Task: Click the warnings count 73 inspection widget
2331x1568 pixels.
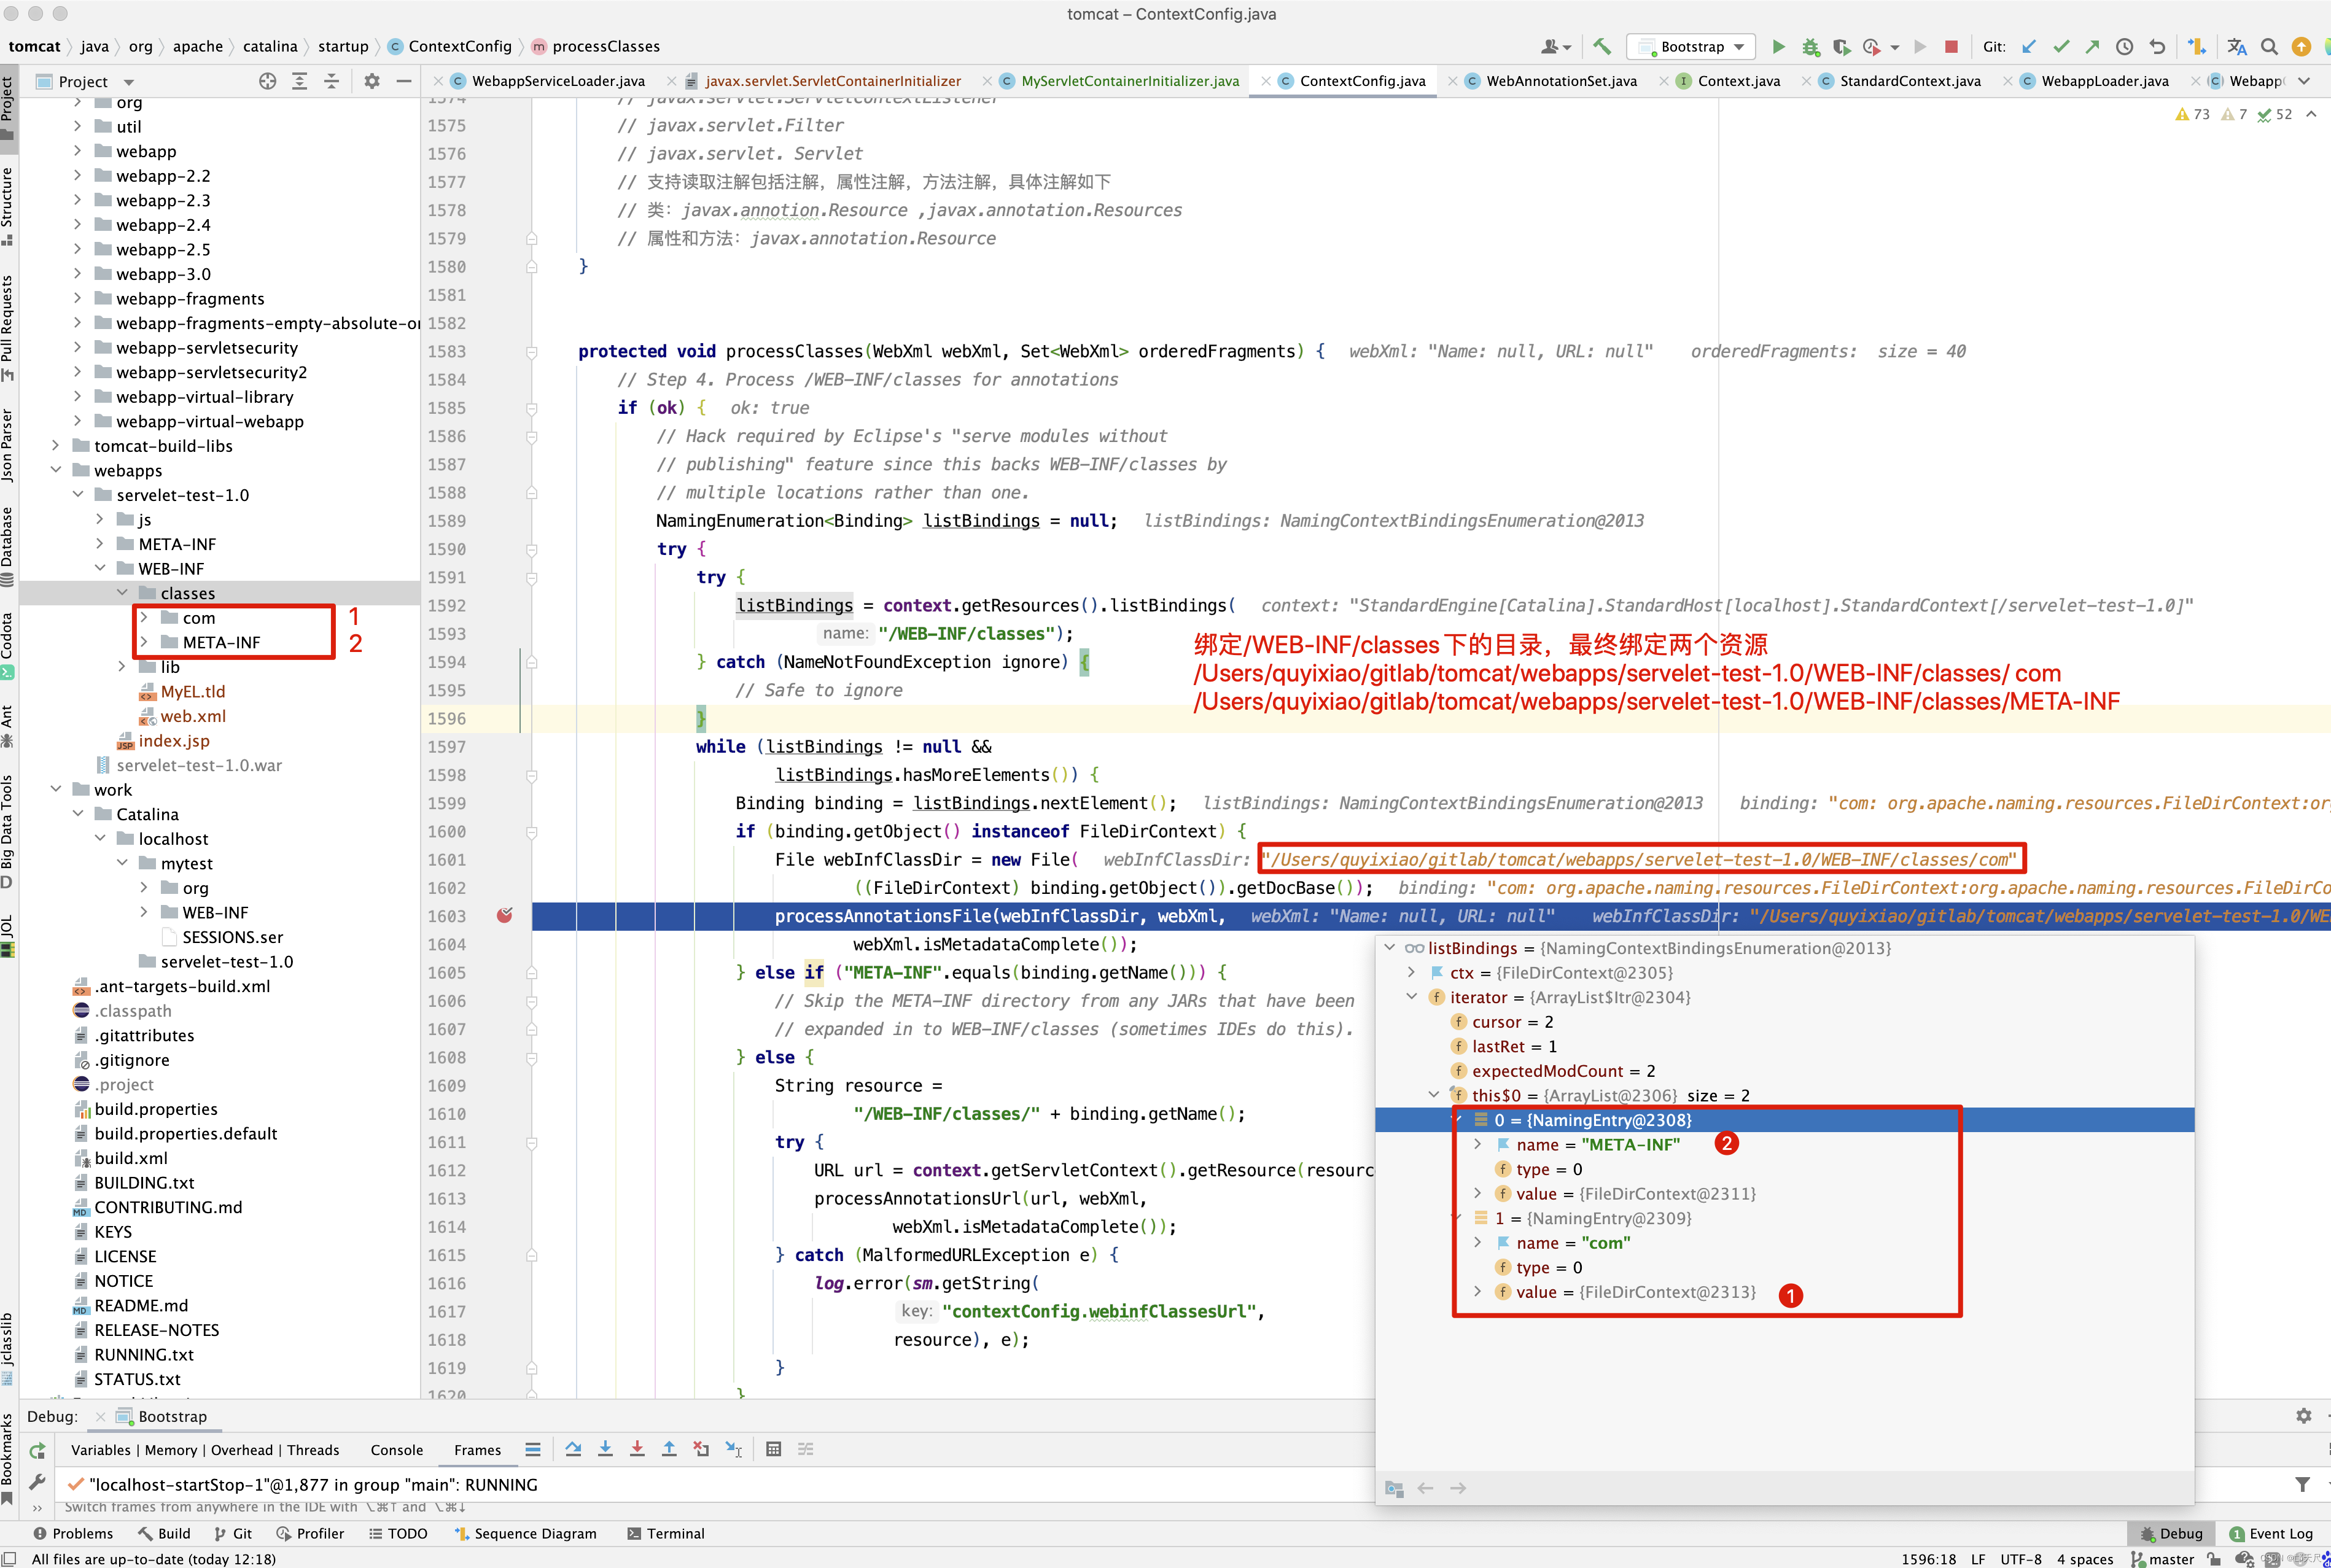Action: (x=2192, y=114)
